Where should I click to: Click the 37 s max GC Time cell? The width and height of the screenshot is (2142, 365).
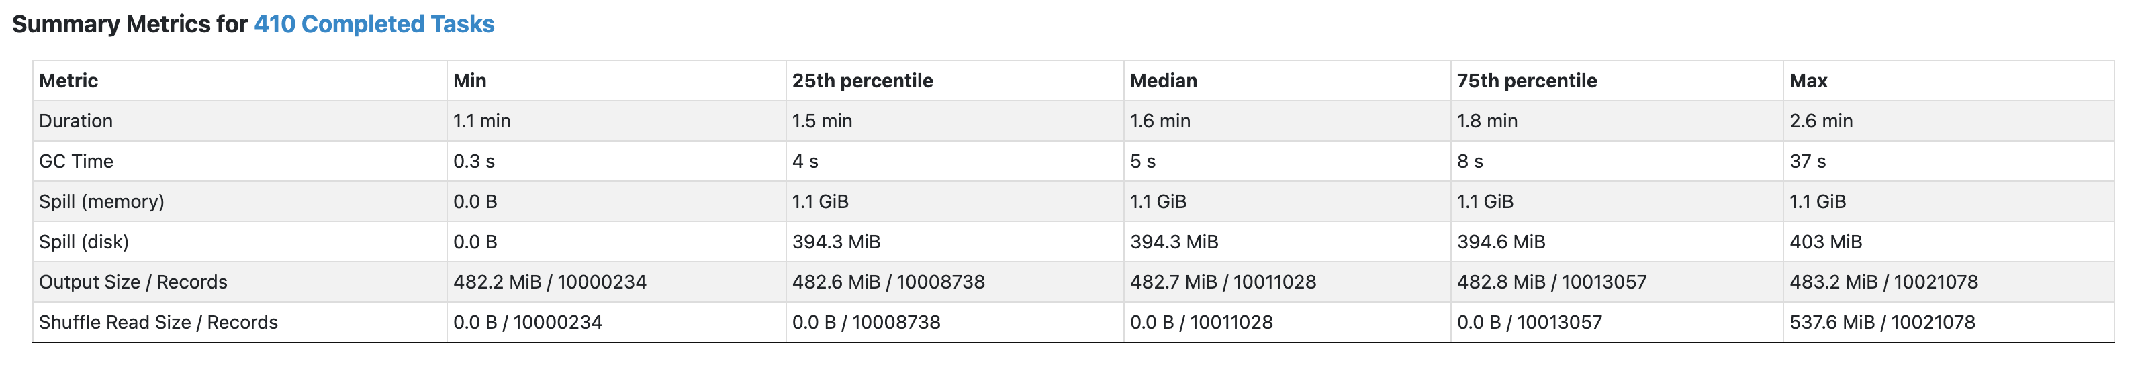point(1808,161)
